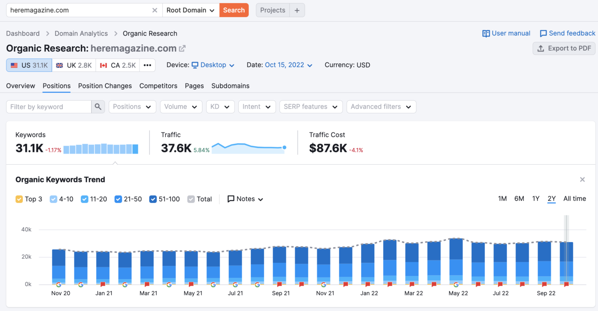
Task: Click the Keywords bar sparkline
Action: point(101,149)
